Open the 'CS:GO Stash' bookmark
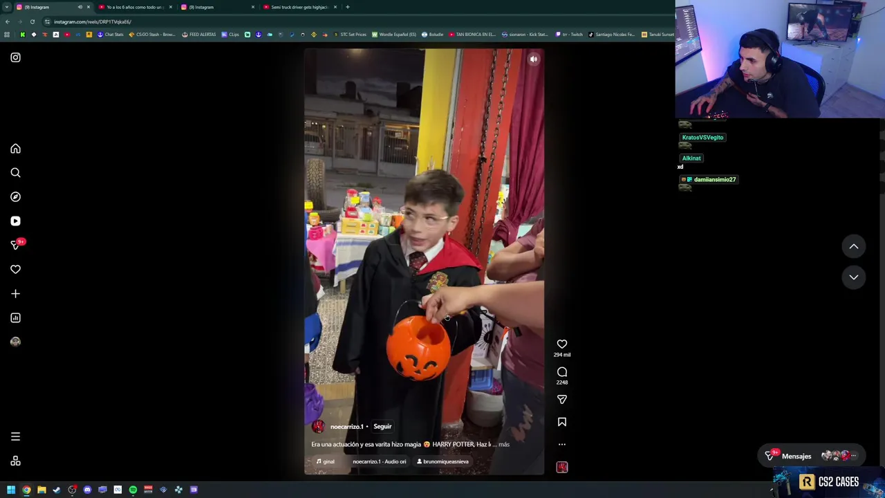The width and height of the screenshot is (885, 498). (152, 35)
